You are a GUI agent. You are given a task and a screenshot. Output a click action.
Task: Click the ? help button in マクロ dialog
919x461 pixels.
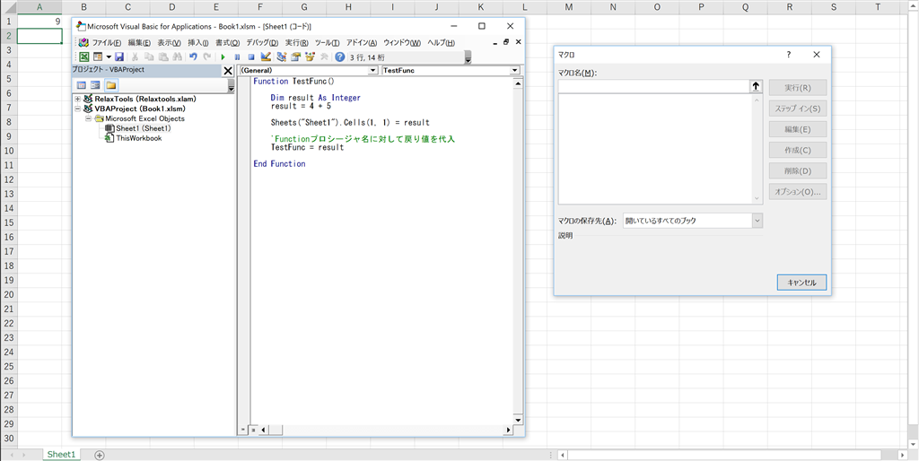tap(789, 54)
